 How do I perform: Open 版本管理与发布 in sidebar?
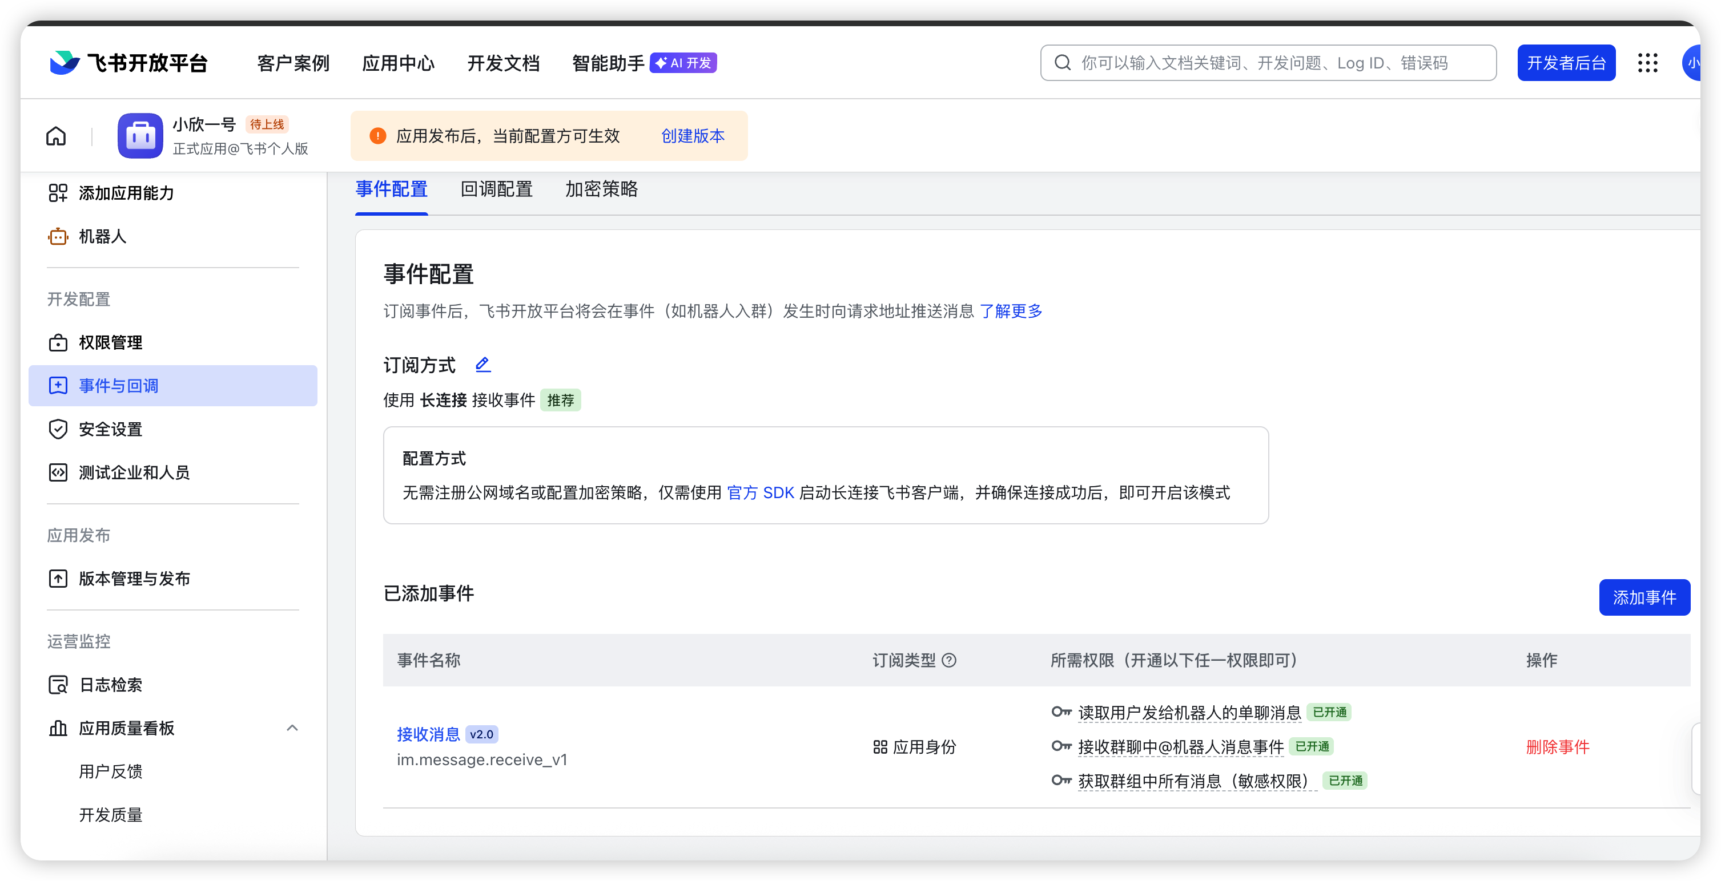click(134, 579)
